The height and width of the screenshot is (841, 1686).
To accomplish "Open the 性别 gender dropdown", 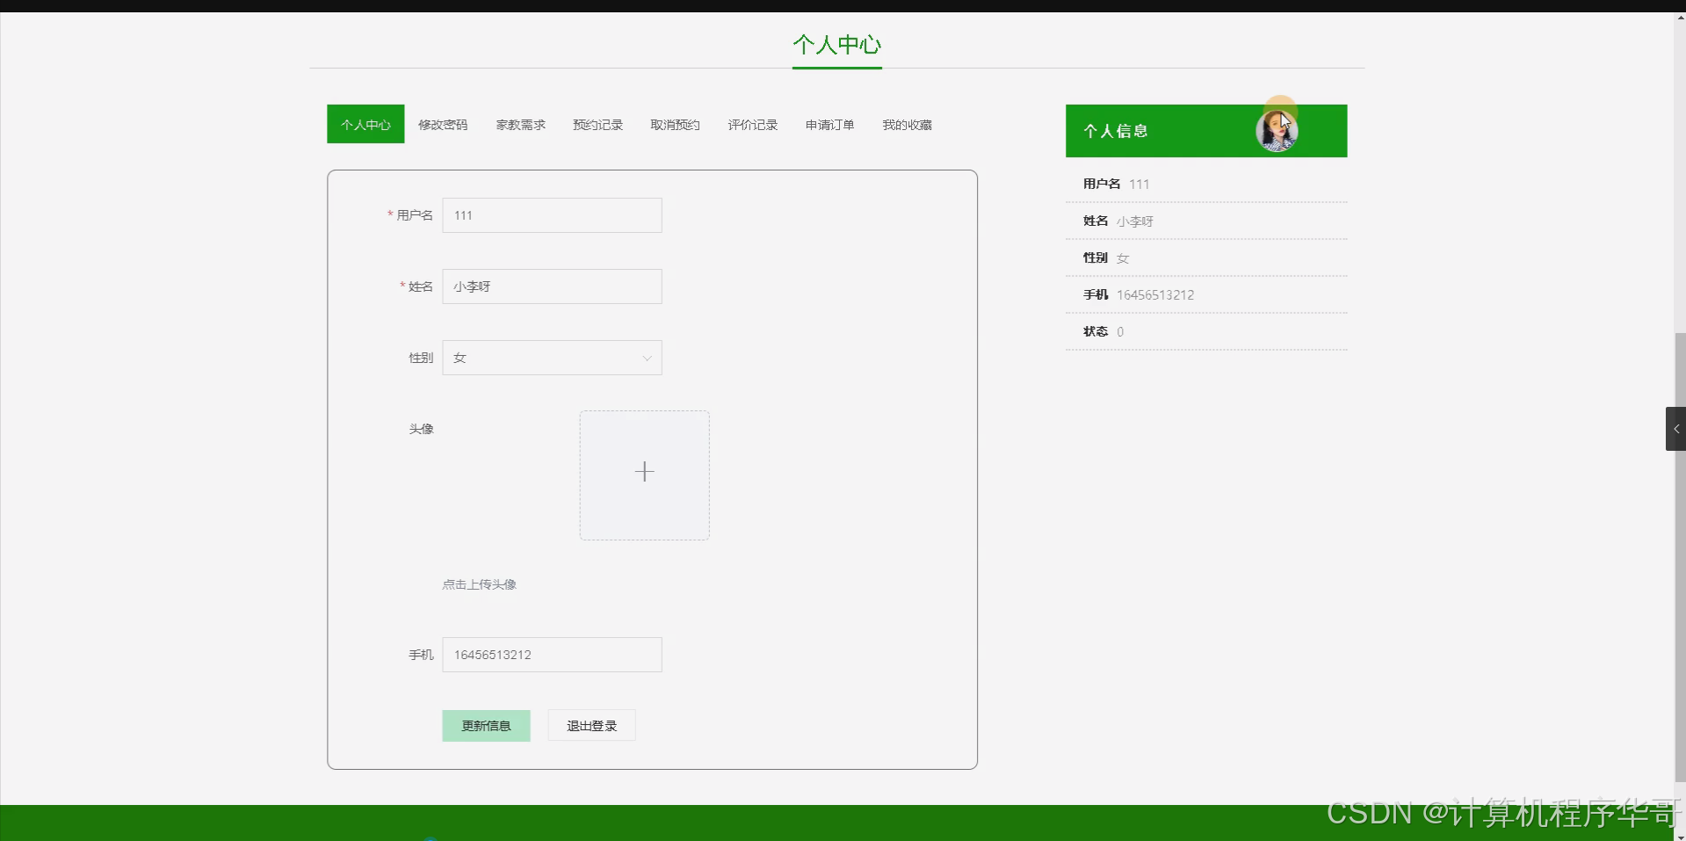I will pyautogui.click(x=552, y=358).
